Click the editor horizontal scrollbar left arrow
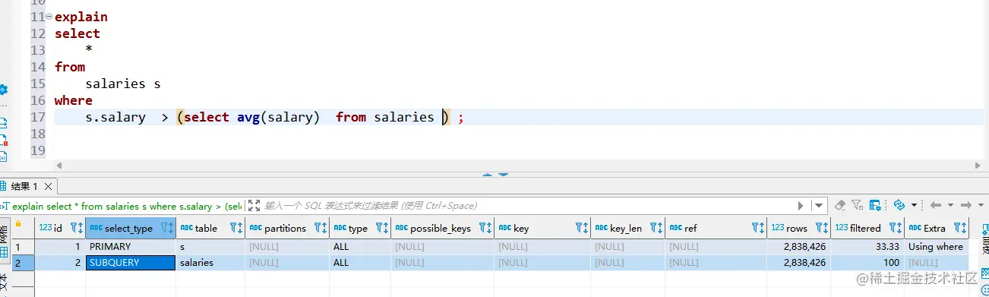The height and width of the screenshot is (297, 989). click(x=60, y=166)
